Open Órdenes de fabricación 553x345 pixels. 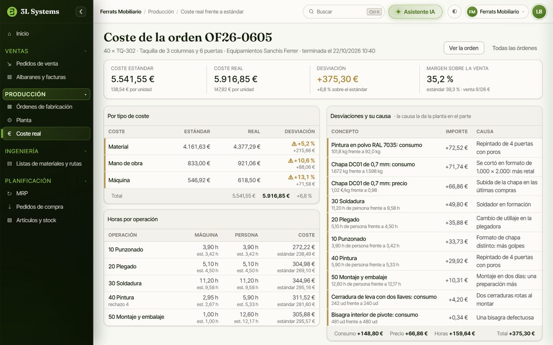(46, 107)
